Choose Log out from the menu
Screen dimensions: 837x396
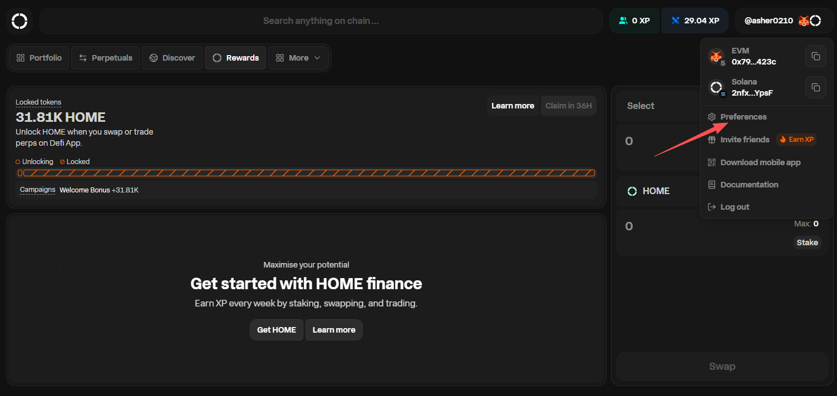coord(735,207)
